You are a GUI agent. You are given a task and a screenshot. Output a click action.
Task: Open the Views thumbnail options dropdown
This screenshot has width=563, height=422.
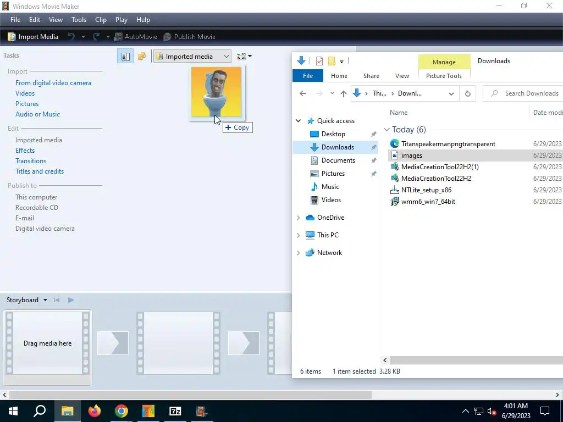[245, 57]
